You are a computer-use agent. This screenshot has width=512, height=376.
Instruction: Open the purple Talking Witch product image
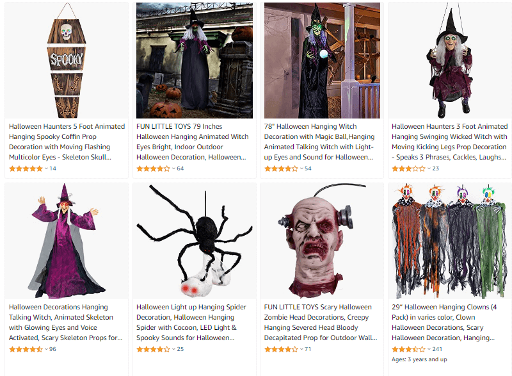click(x=67, y=241)
